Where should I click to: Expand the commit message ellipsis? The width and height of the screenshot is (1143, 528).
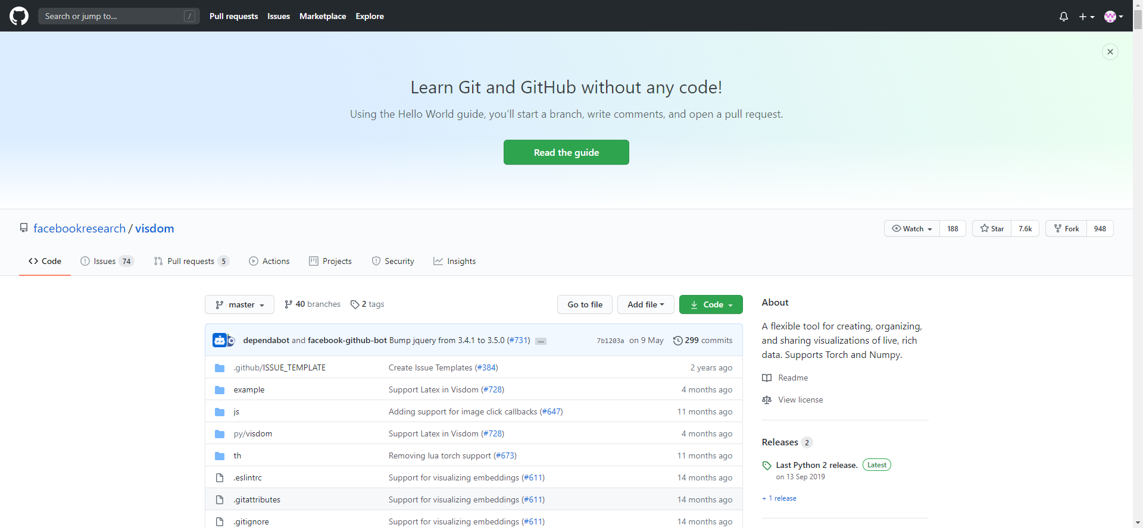coord(541,341)
